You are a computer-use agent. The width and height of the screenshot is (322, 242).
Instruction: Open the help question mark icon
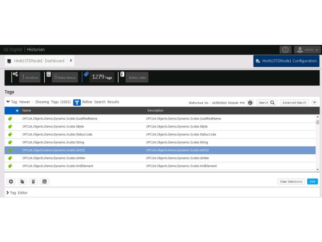[285, 49]
